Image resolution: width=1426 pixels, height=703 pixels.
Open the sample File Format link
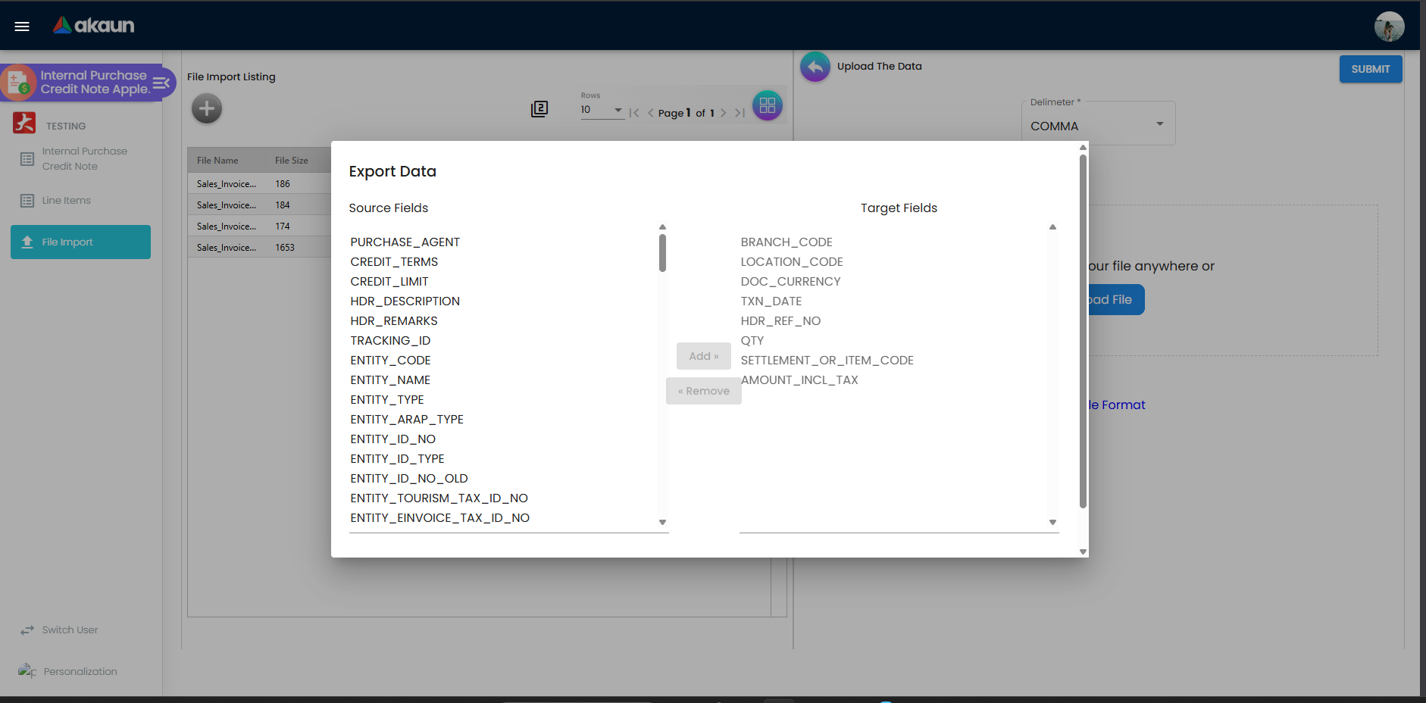1117,405
